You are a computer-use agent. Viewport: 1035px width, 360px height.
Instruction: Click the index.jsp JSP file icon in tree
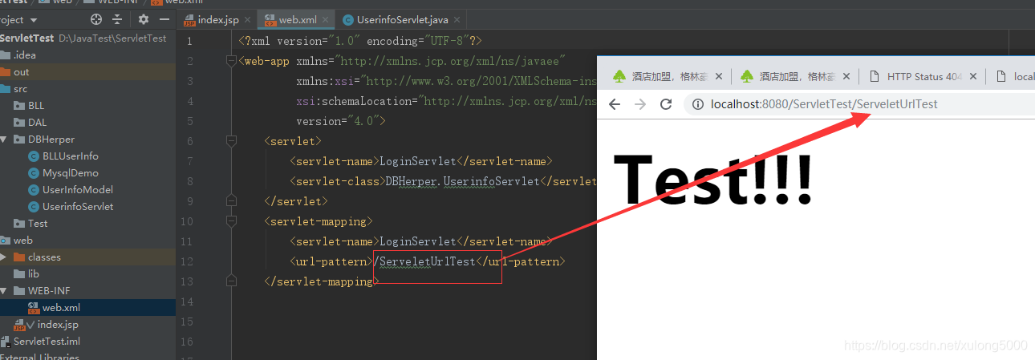(19, 325)
